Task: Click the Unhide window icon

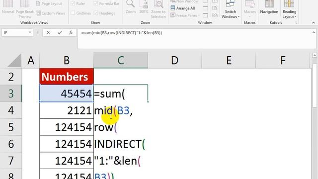Action: coord(205,15)
